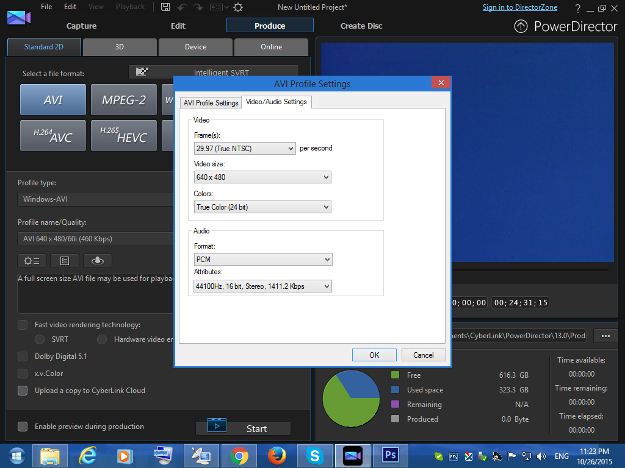
Task: Click the output folder browse ellipsis button
Action: click(605, 336)
